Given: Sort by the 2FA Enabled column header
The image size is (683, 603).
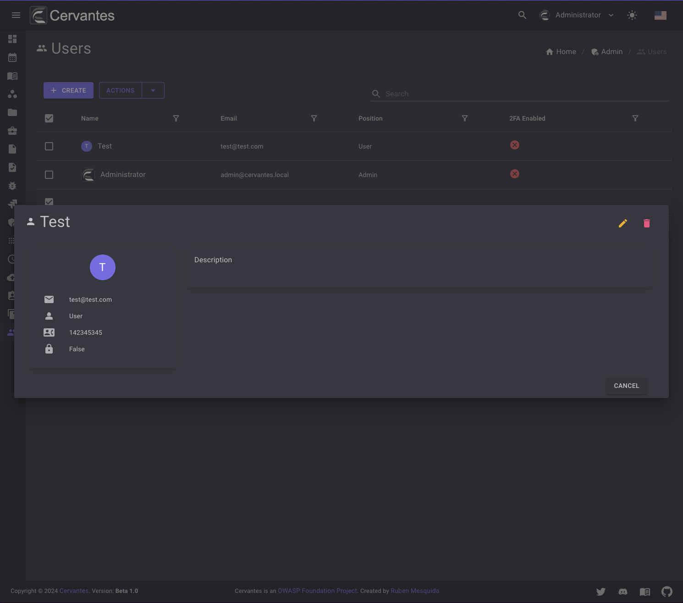Looking at the screenshot, I should (x=527, y=118).
